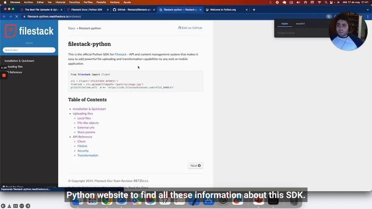Open the Ver menu

coord(49,2)
